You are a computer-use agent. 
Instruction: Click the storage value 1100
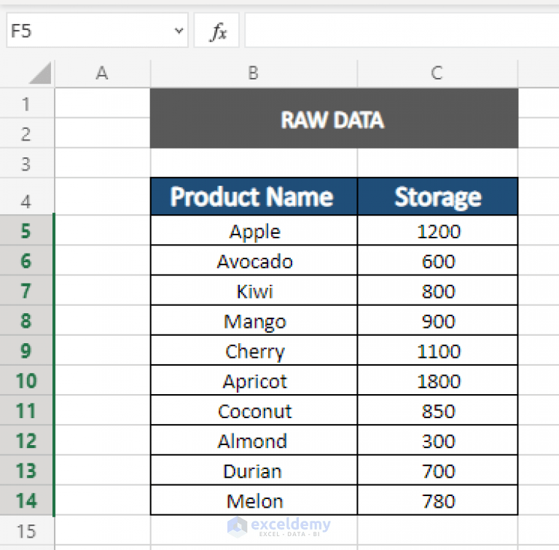(437, 350)
